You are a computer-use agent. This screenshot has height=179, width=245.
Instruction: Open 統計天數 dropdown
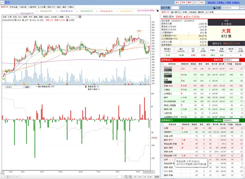175,8
